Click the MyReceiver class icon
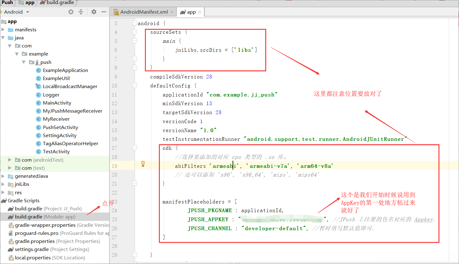Screen dimensions: 459x264 tap(39, 119)
